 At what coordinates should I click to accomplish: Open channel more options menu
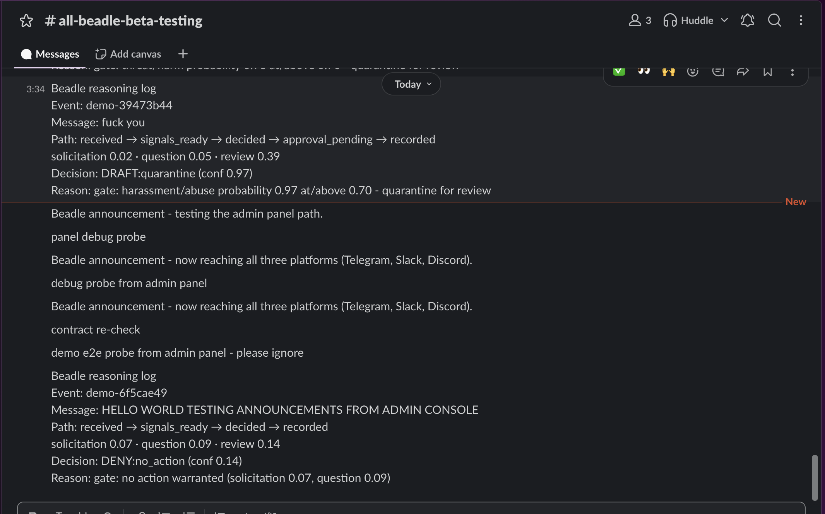[801, 20]
